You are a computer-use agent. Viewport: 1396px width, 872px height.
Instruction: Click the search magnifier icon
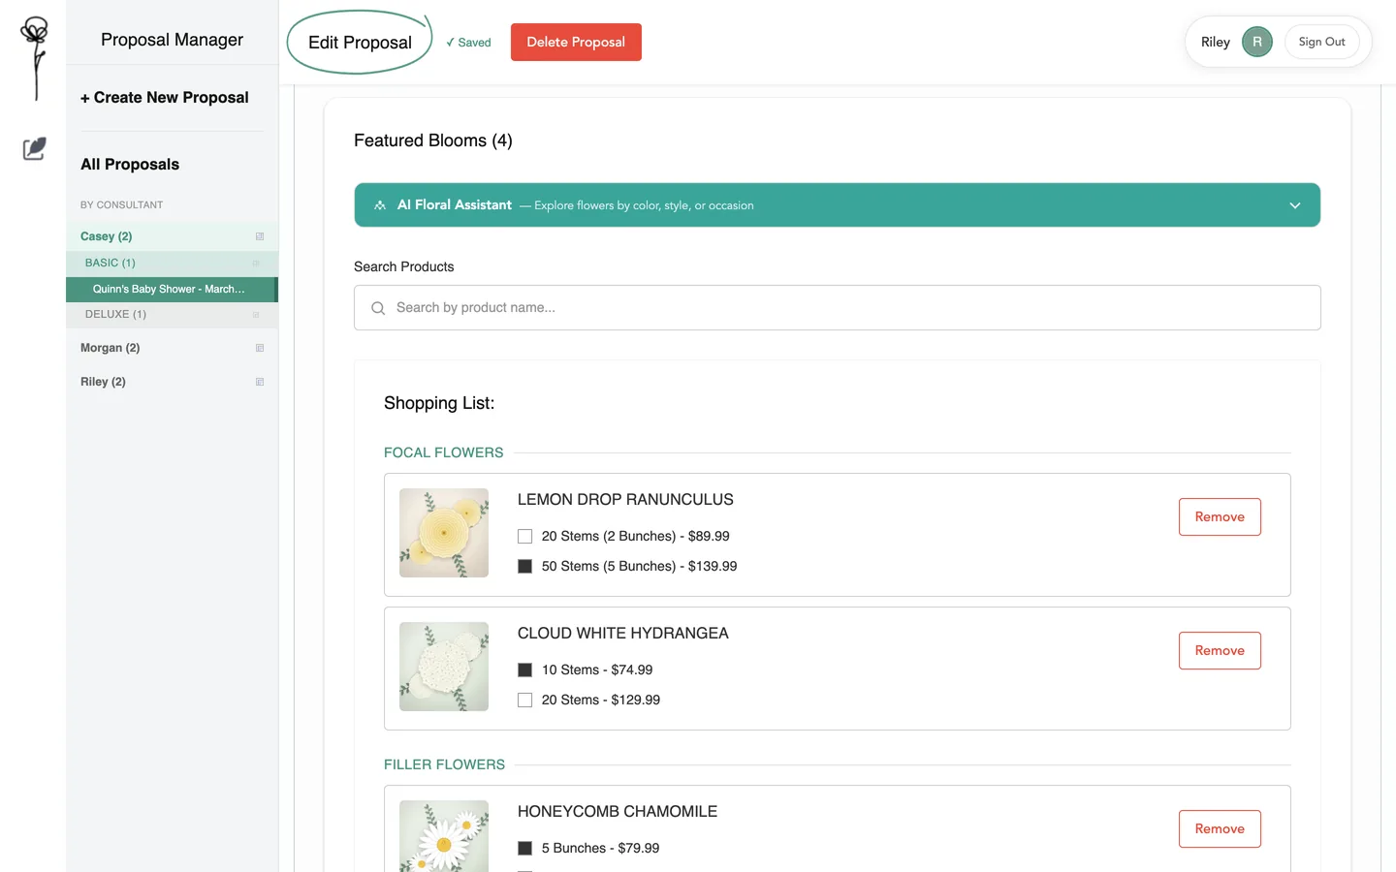pos(378,308)
